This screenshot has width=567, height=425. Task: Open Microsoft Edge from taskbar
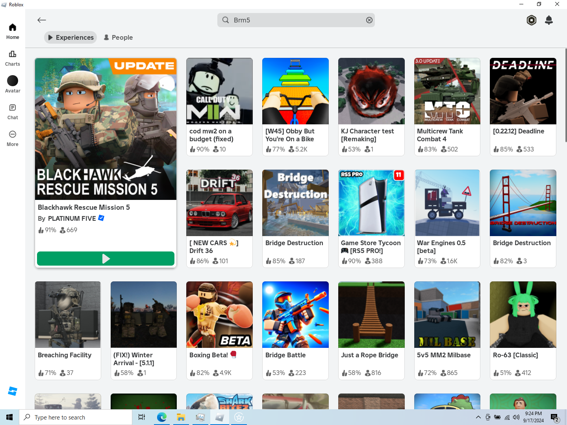pyautogui.click(x=161, y=417)
